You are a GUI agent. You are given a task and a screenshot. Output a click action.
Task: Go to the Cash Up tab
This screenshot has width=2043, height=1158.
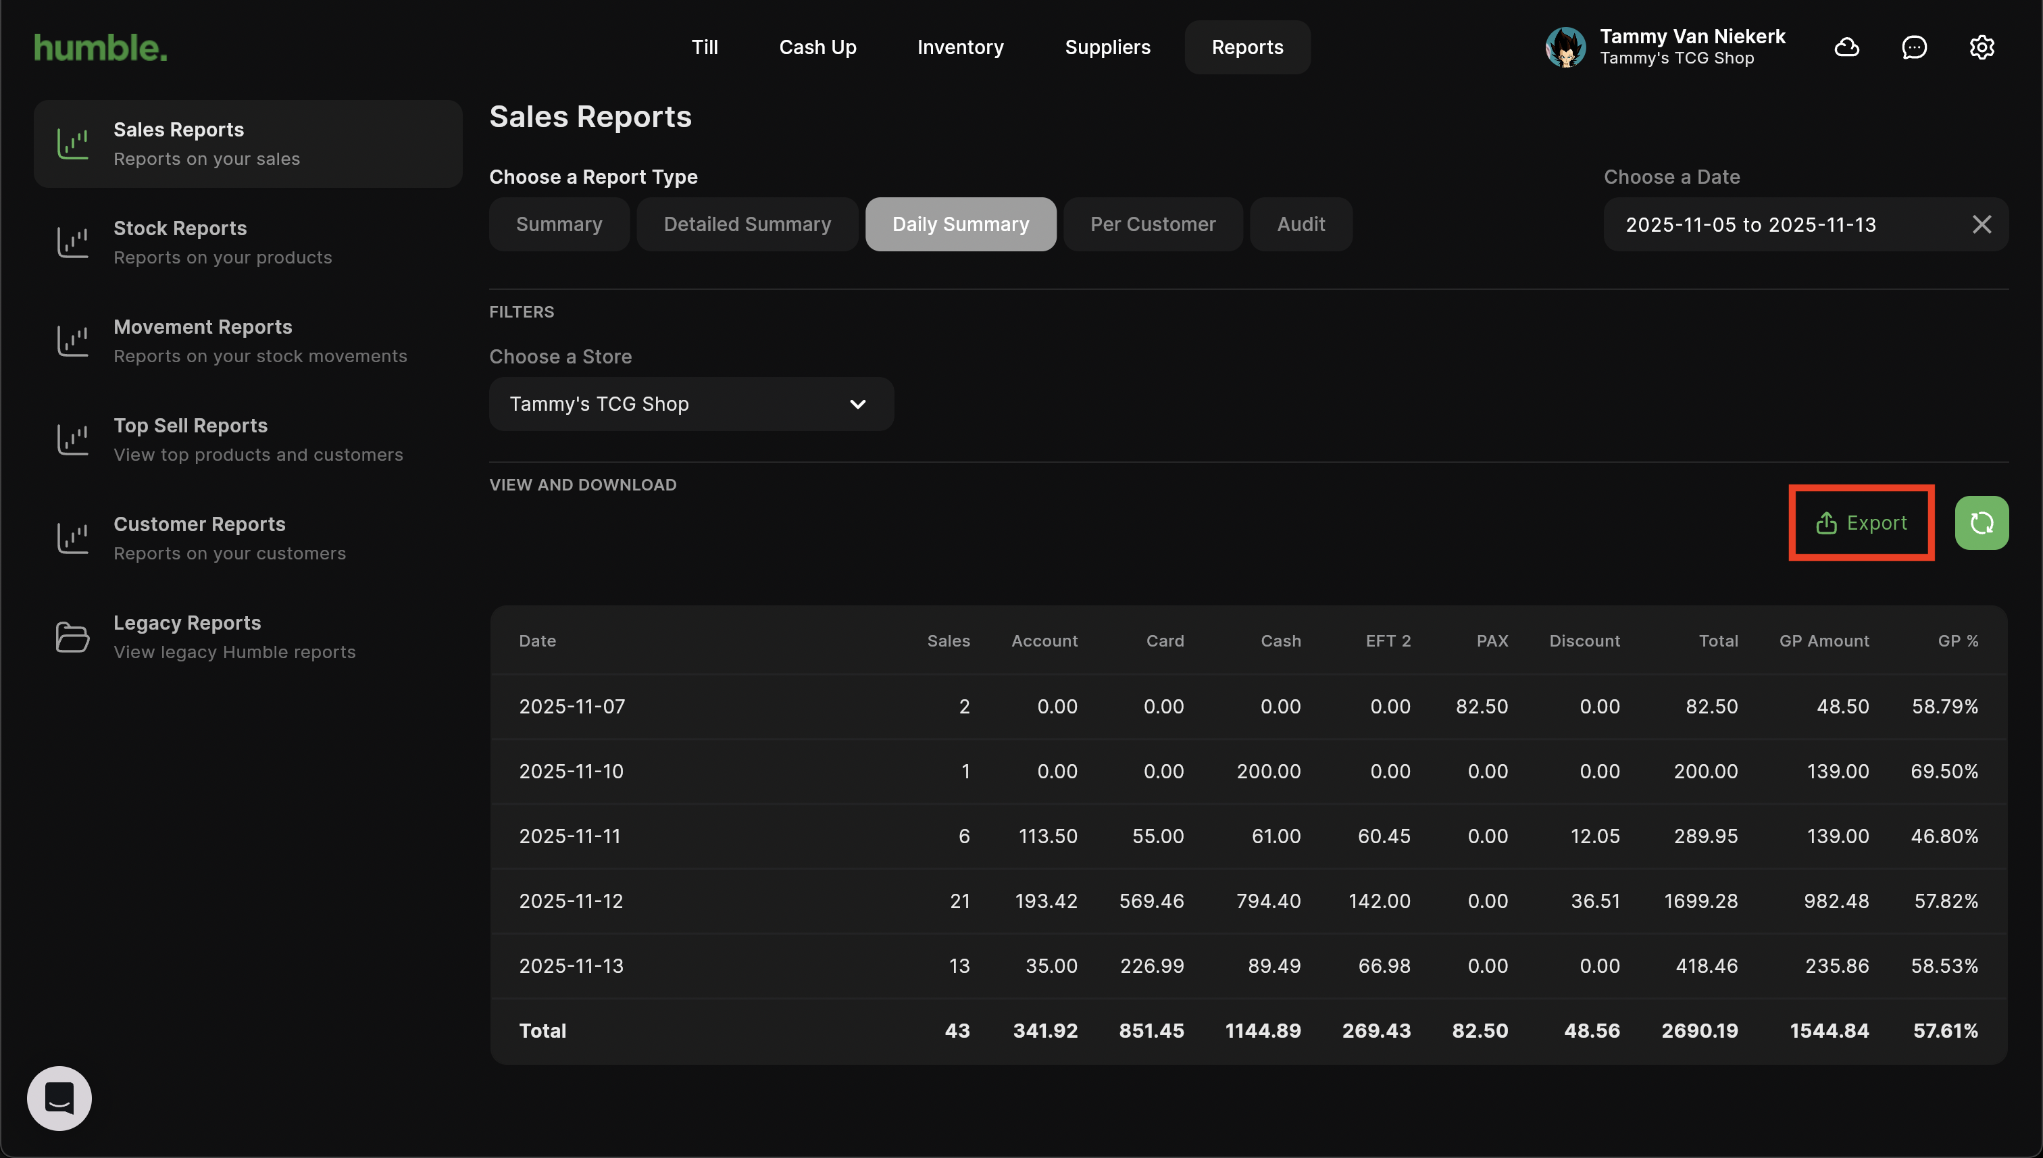(x=817, y=48)
